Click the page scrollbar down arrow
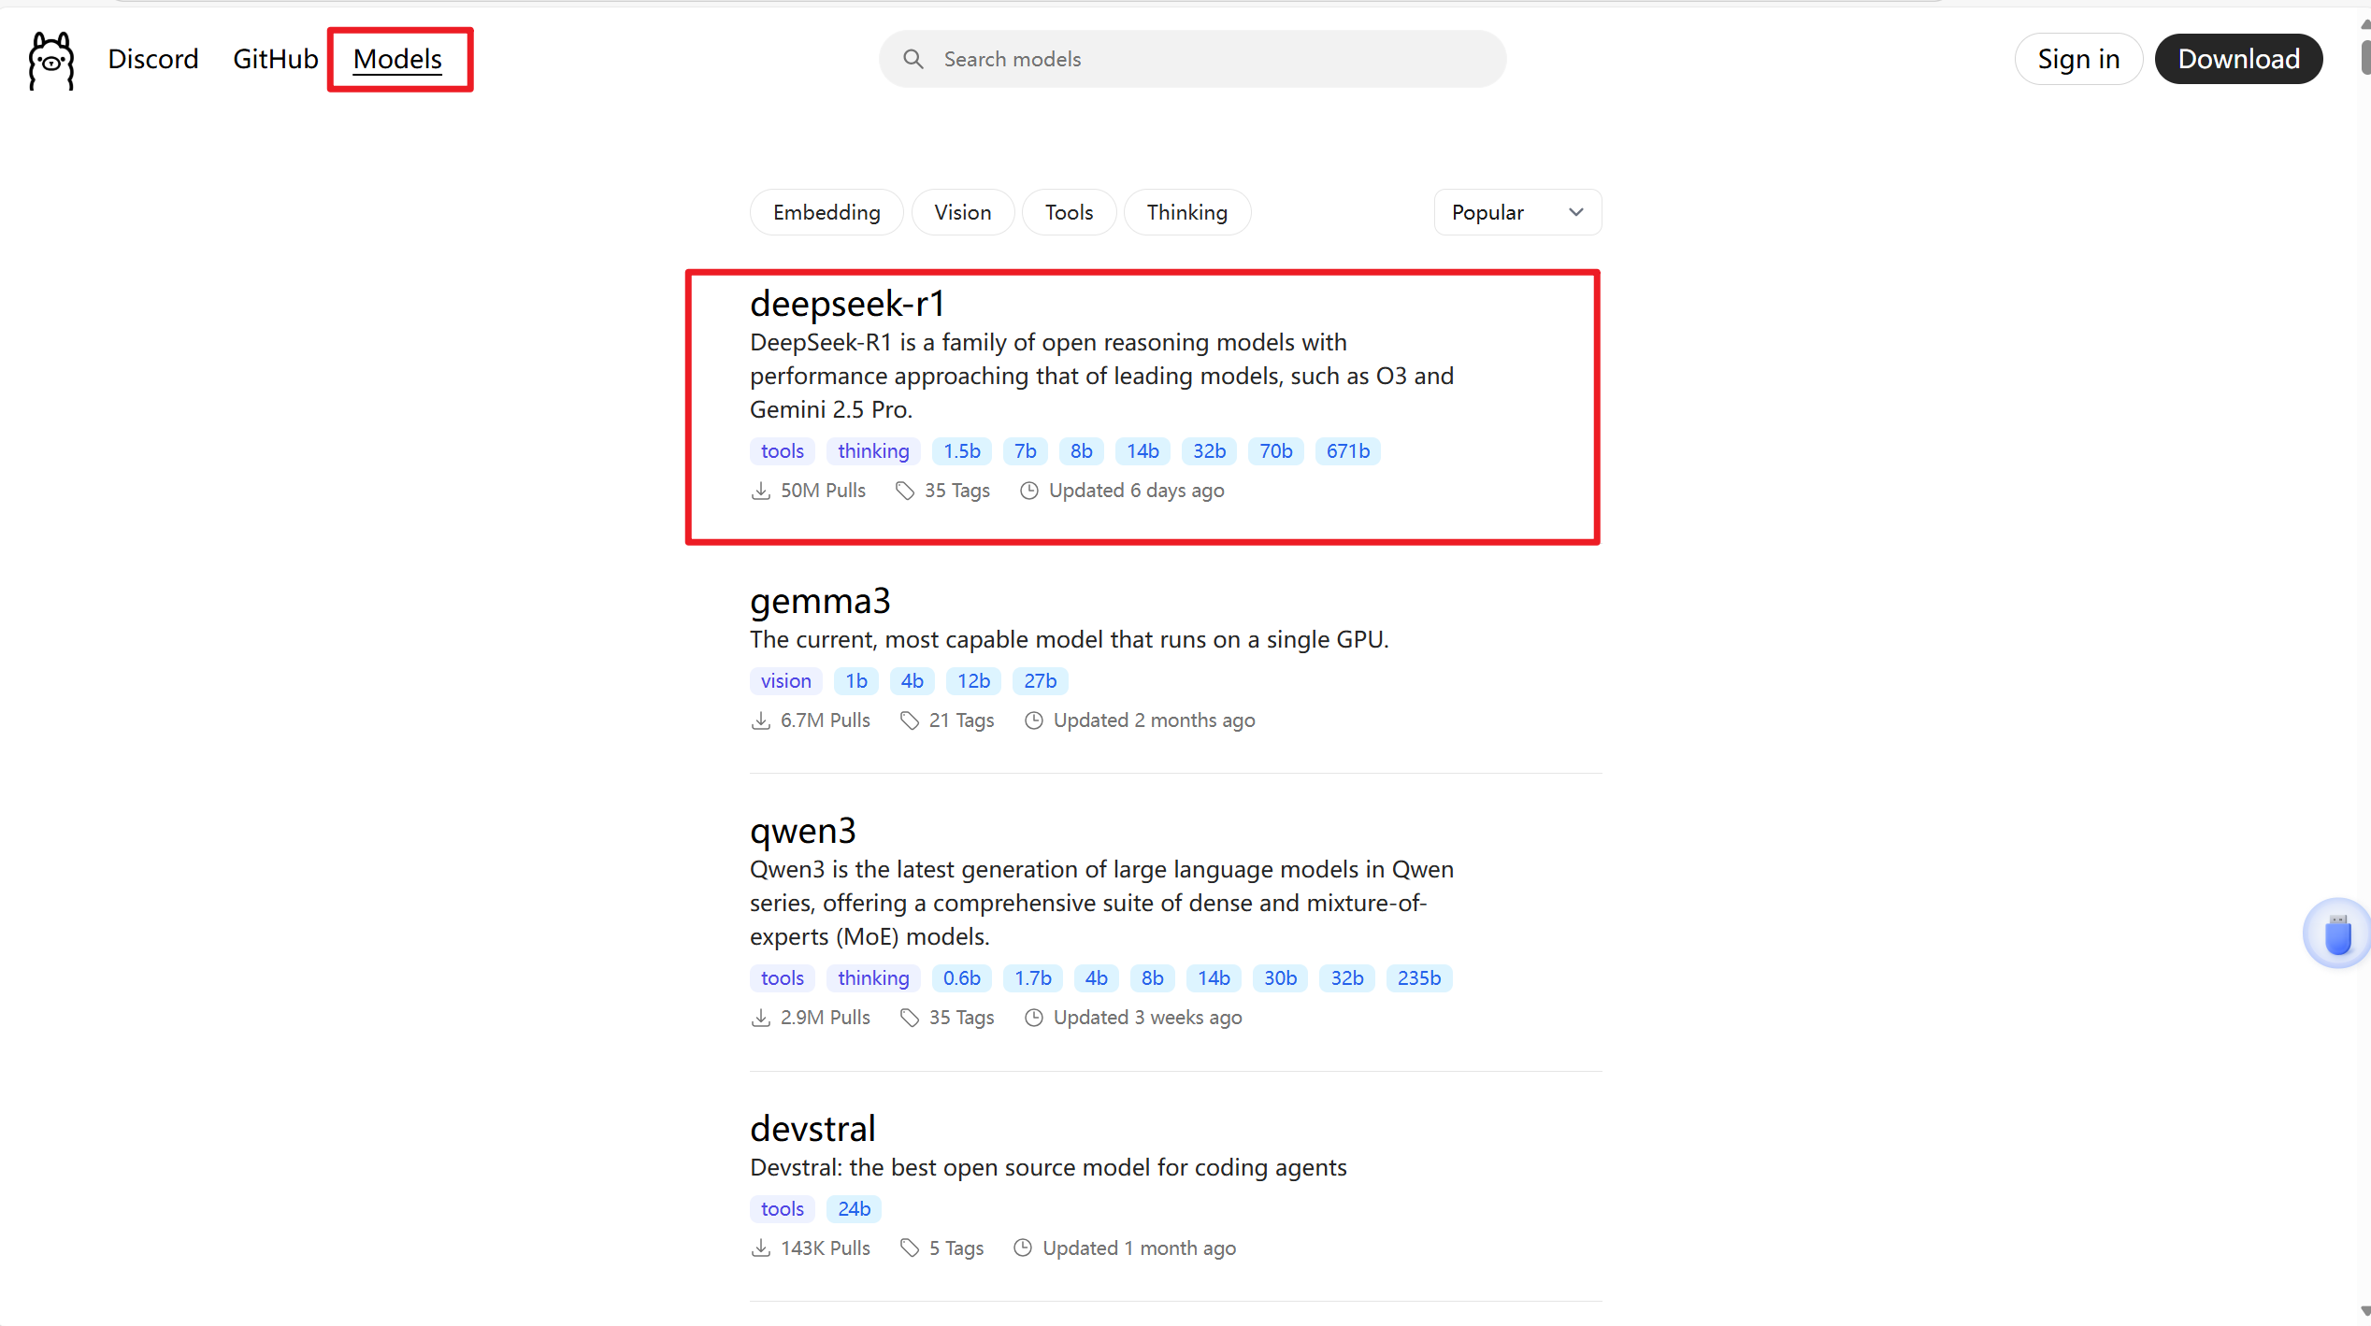This screenshot has height=1326, width=2371. pyautogui.click(x=2364, y=1311)
